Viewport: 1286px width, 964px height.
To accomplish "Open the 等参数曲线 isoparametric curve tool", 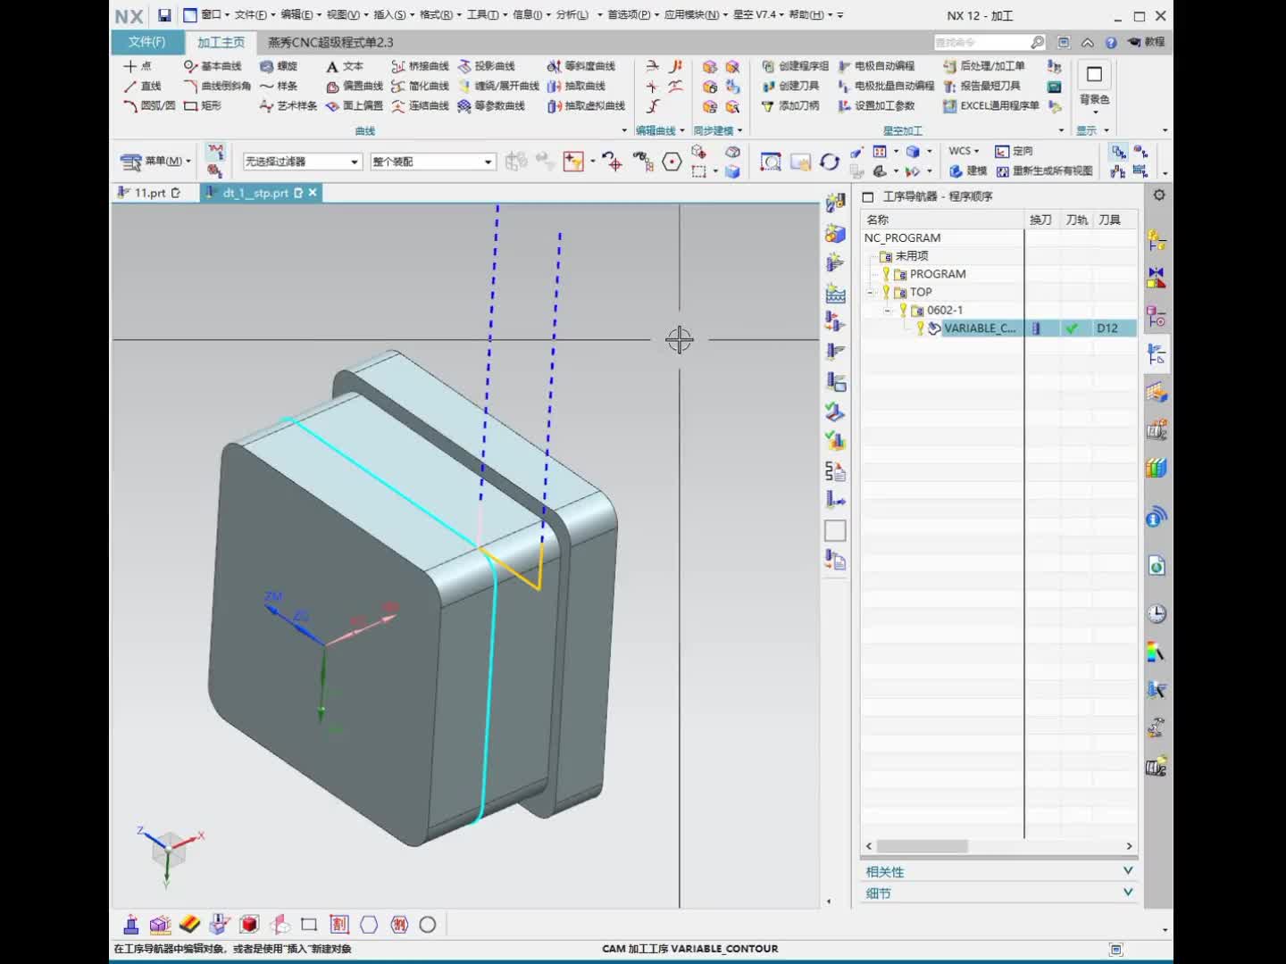I will tap(491, 105).
